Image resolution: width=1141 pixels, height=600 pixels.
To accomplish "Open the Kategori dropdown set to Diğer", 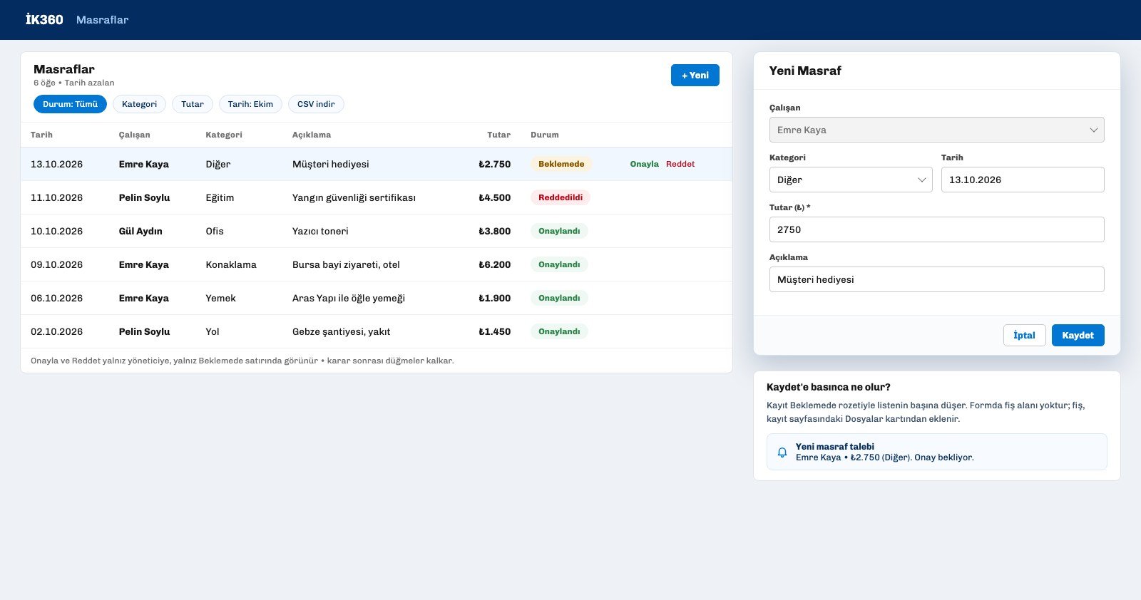I will 851,180.
